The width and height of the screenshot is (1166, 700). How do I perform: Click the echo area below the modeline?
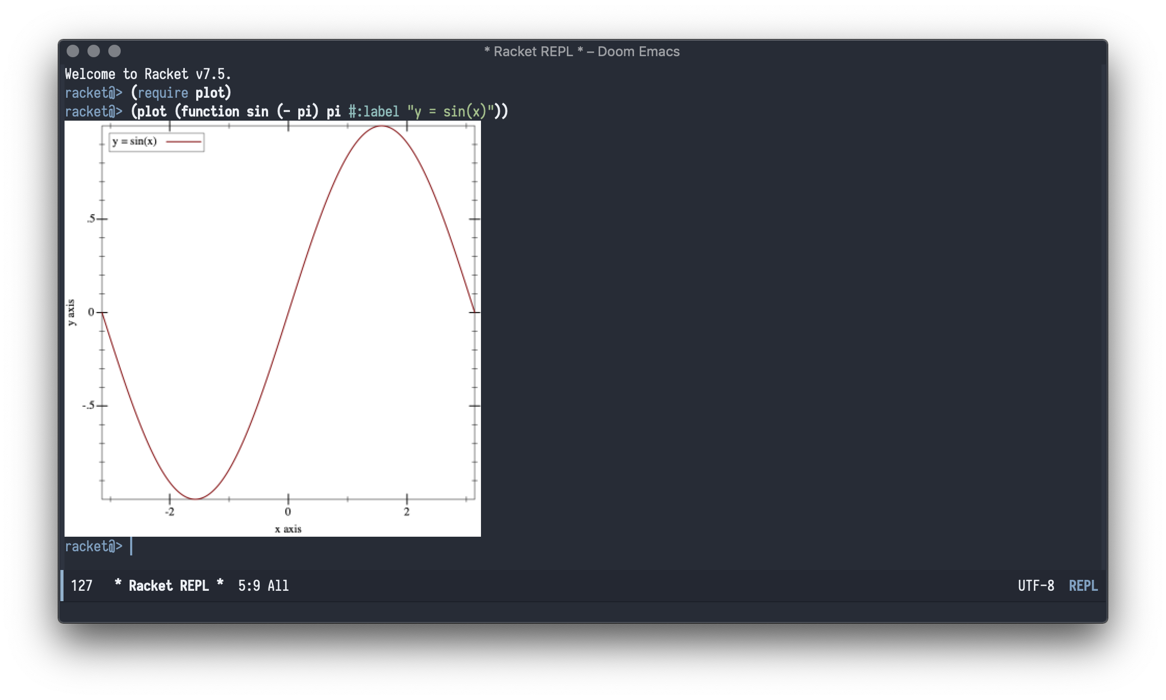(583, 612)
